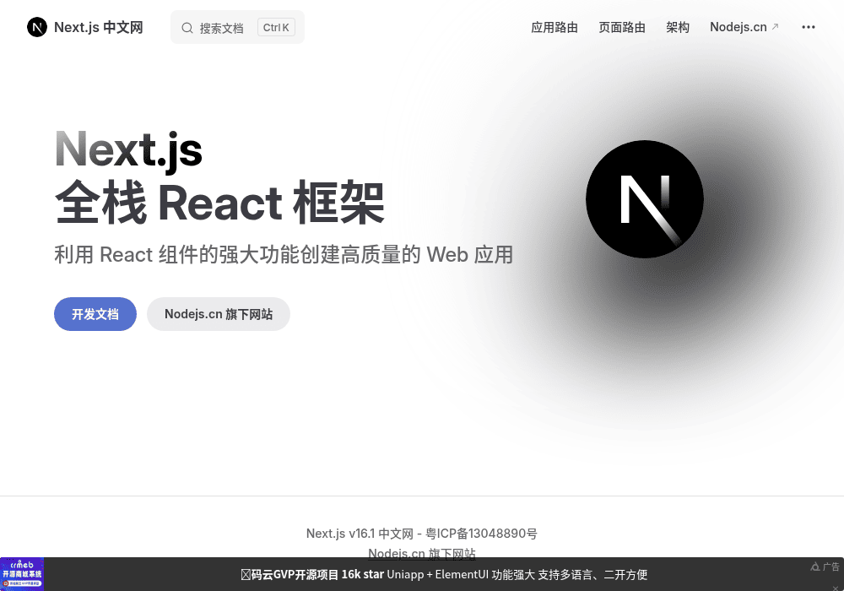
Task: Click the large Next.js hero logo
Action: [645, 199]
